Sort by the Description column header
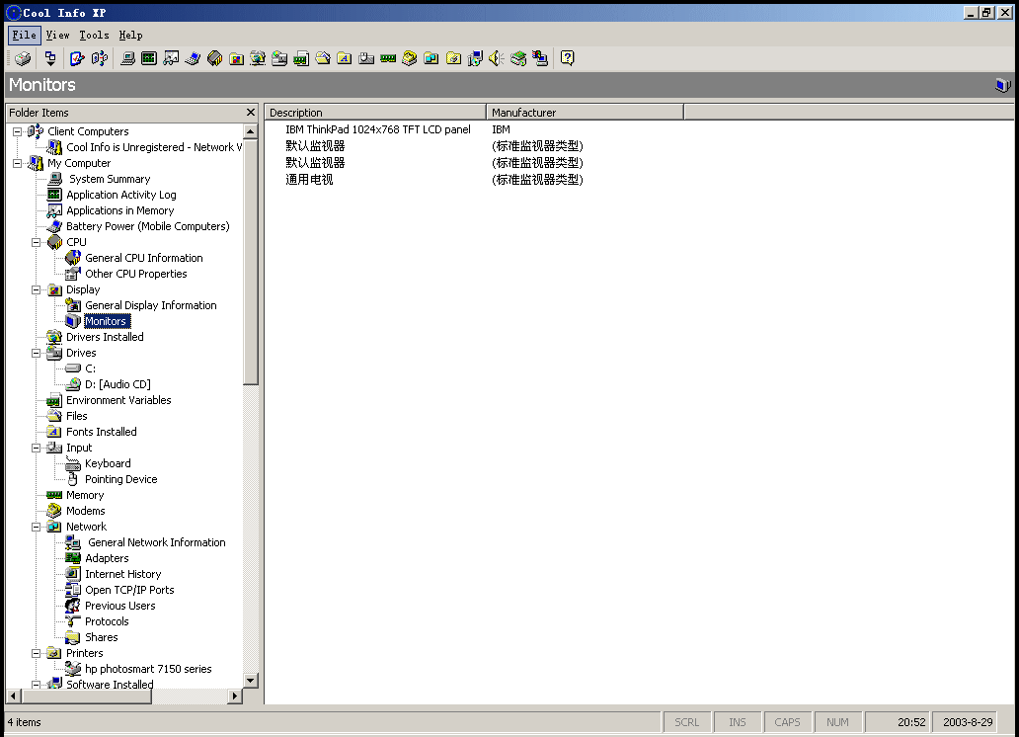The image size is (1019, 737). 375,113
